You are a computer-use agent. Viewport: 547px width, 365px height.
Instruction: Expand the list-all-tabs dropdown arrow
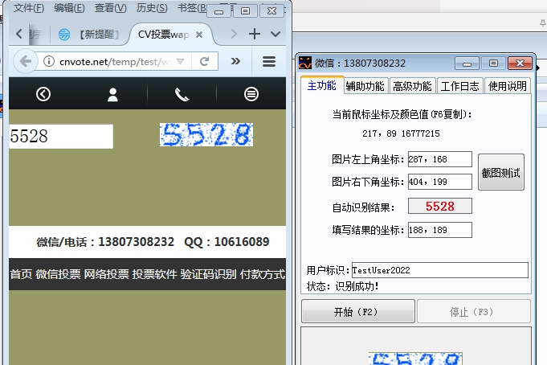(276, 35)
